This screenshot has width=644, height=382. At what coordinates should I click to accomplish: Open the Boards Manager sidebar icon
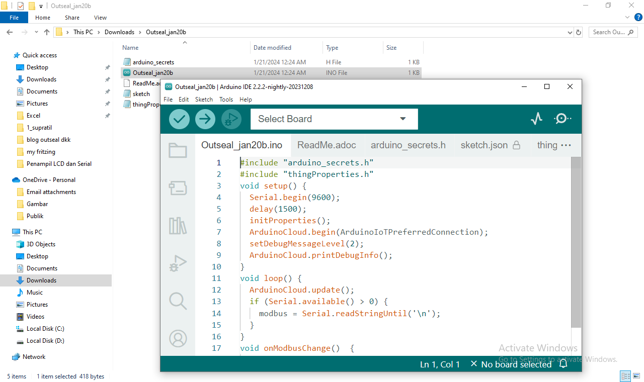point(178,188)
